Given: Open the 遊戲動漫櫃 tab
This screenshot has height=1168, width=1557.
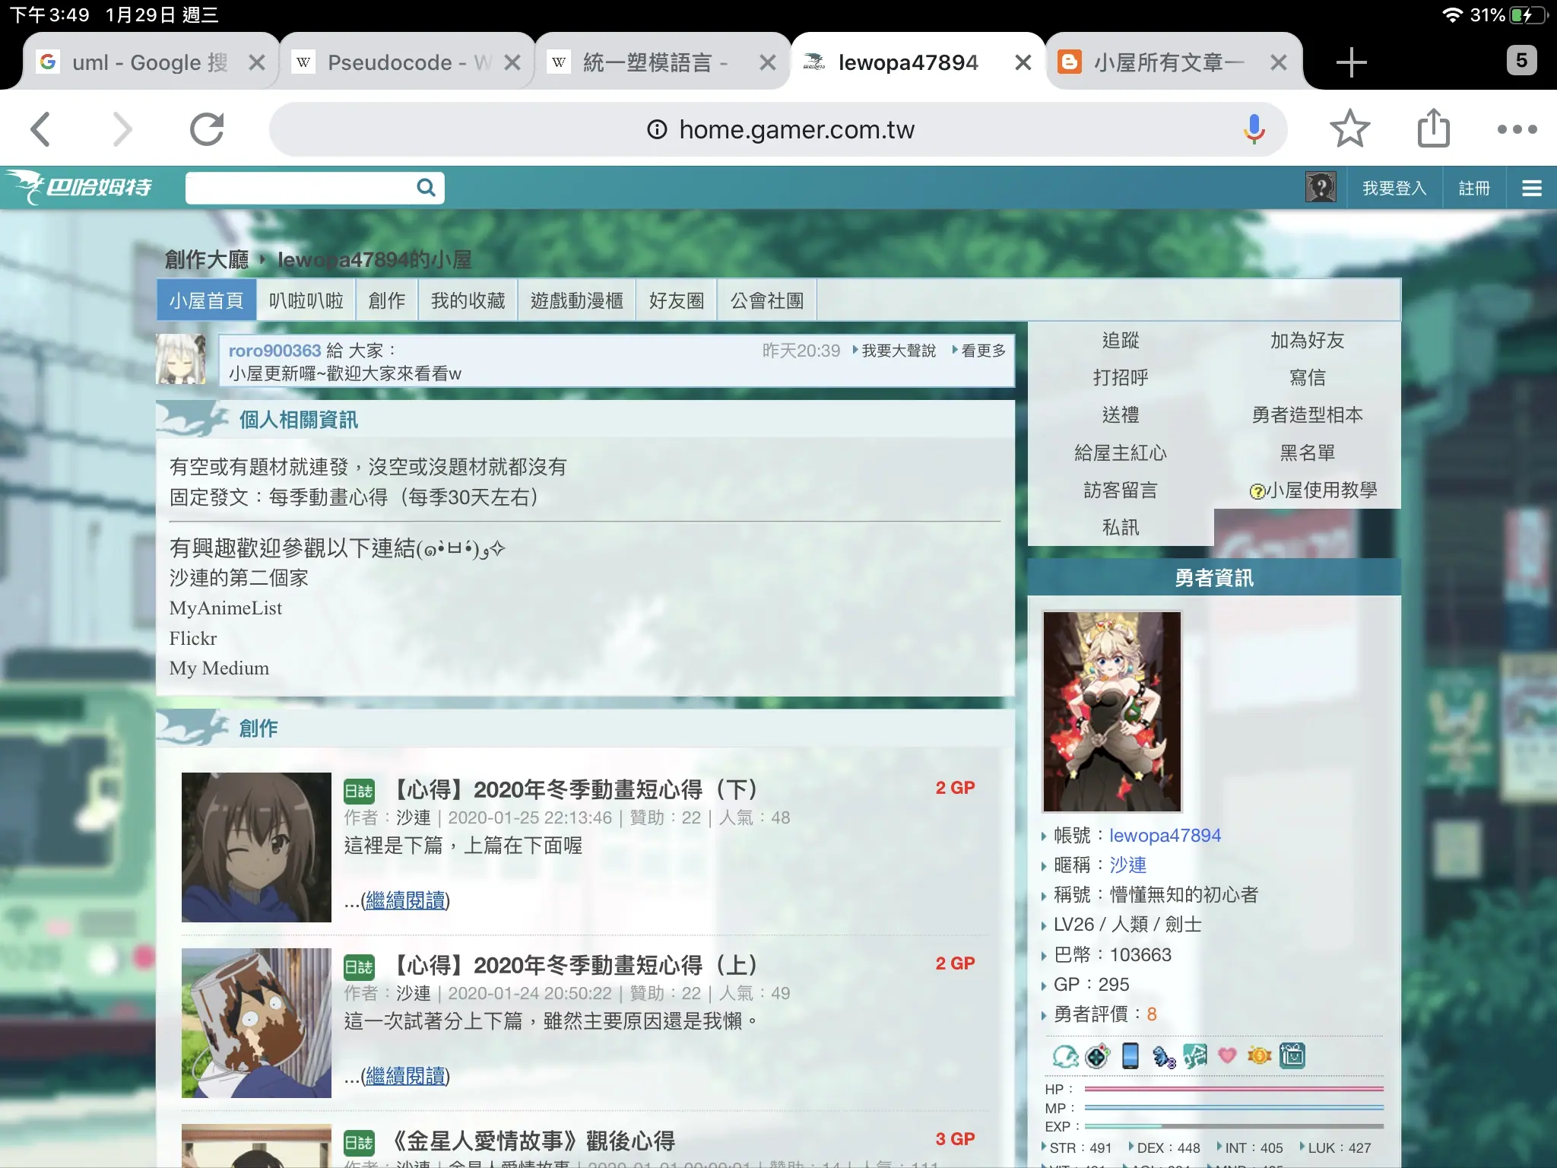Looking at the screenshot, I should tap(577, 300).
